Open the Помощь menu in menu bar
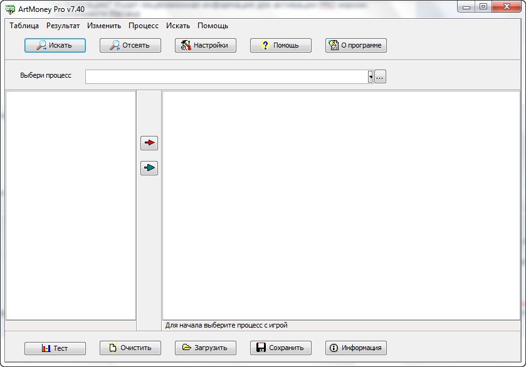 213,26
